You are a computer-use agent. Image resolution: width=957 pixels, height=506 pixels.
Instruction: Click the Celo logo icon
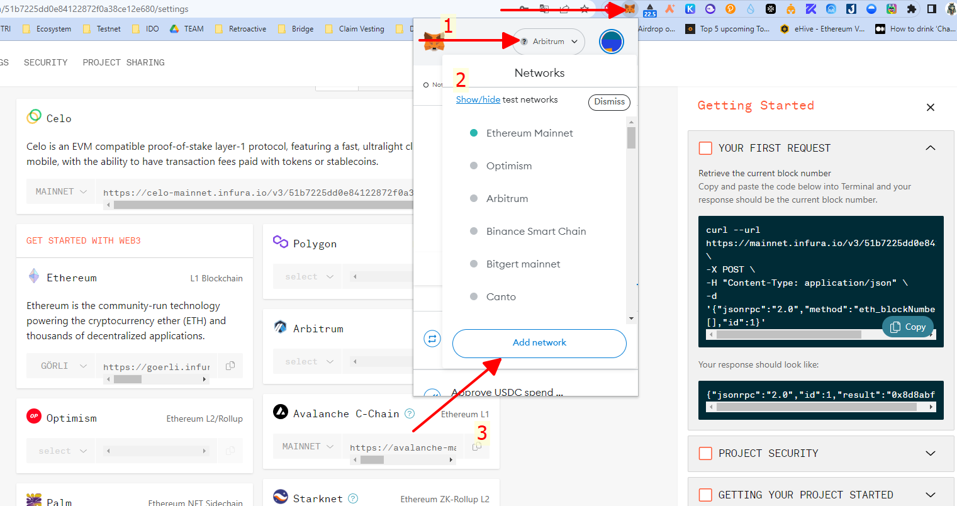point(34,116)
